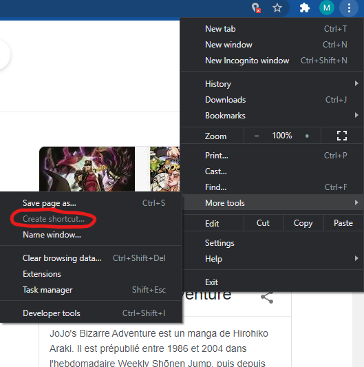Open Task manager from submenu
Image resolution: width=364 pixels, height=367 pixels.
coord(91,290)
